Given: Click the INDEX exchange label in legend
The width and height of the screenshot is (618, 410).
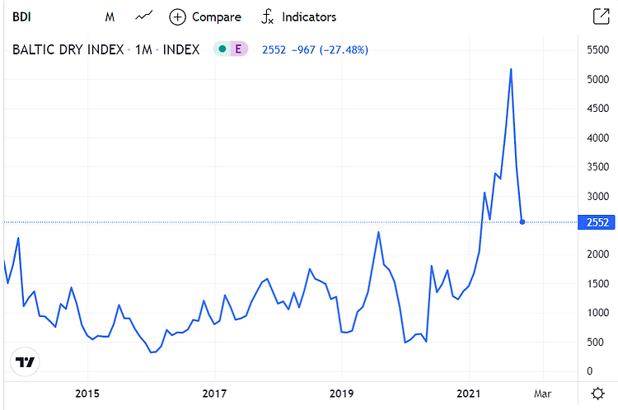Looking at the screenshot, I should tap(181, 49).
